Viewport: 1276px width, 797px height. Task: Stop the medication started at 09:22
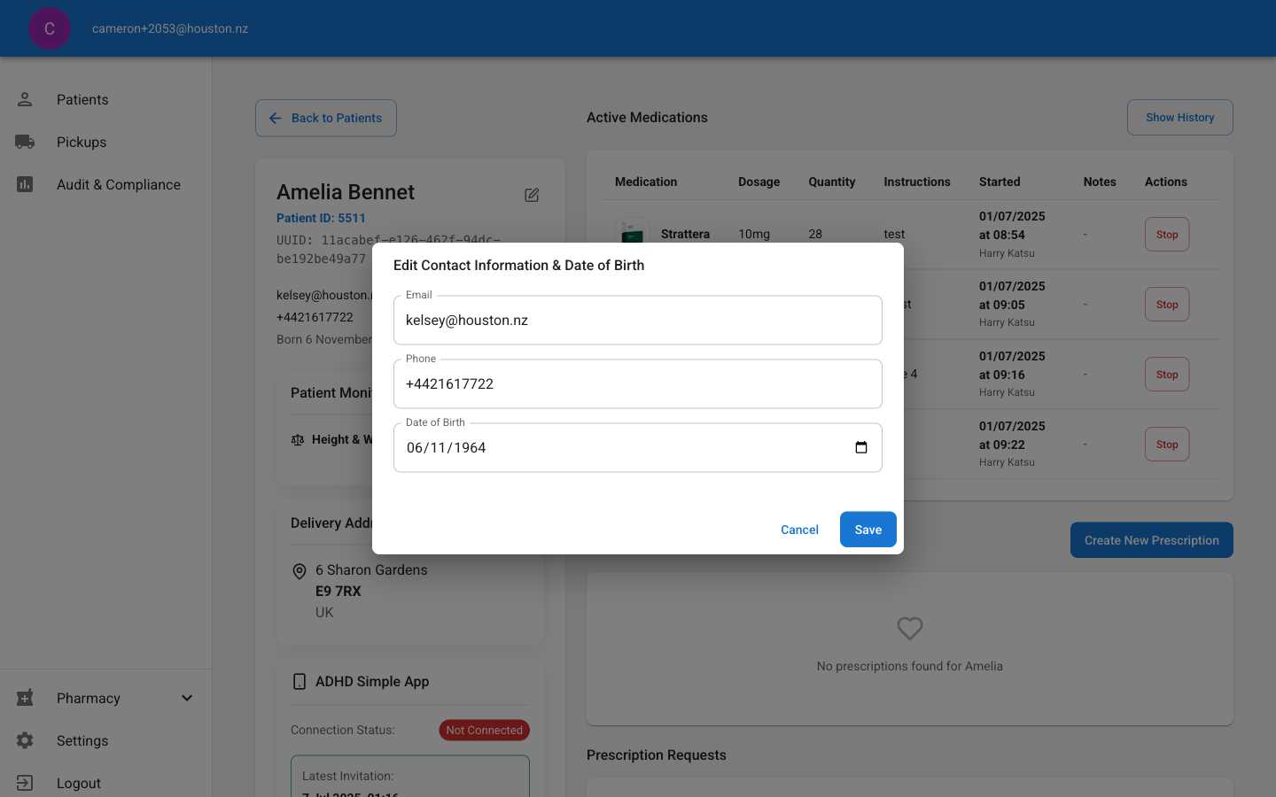pyautogui.click(x=1167, y=445)
